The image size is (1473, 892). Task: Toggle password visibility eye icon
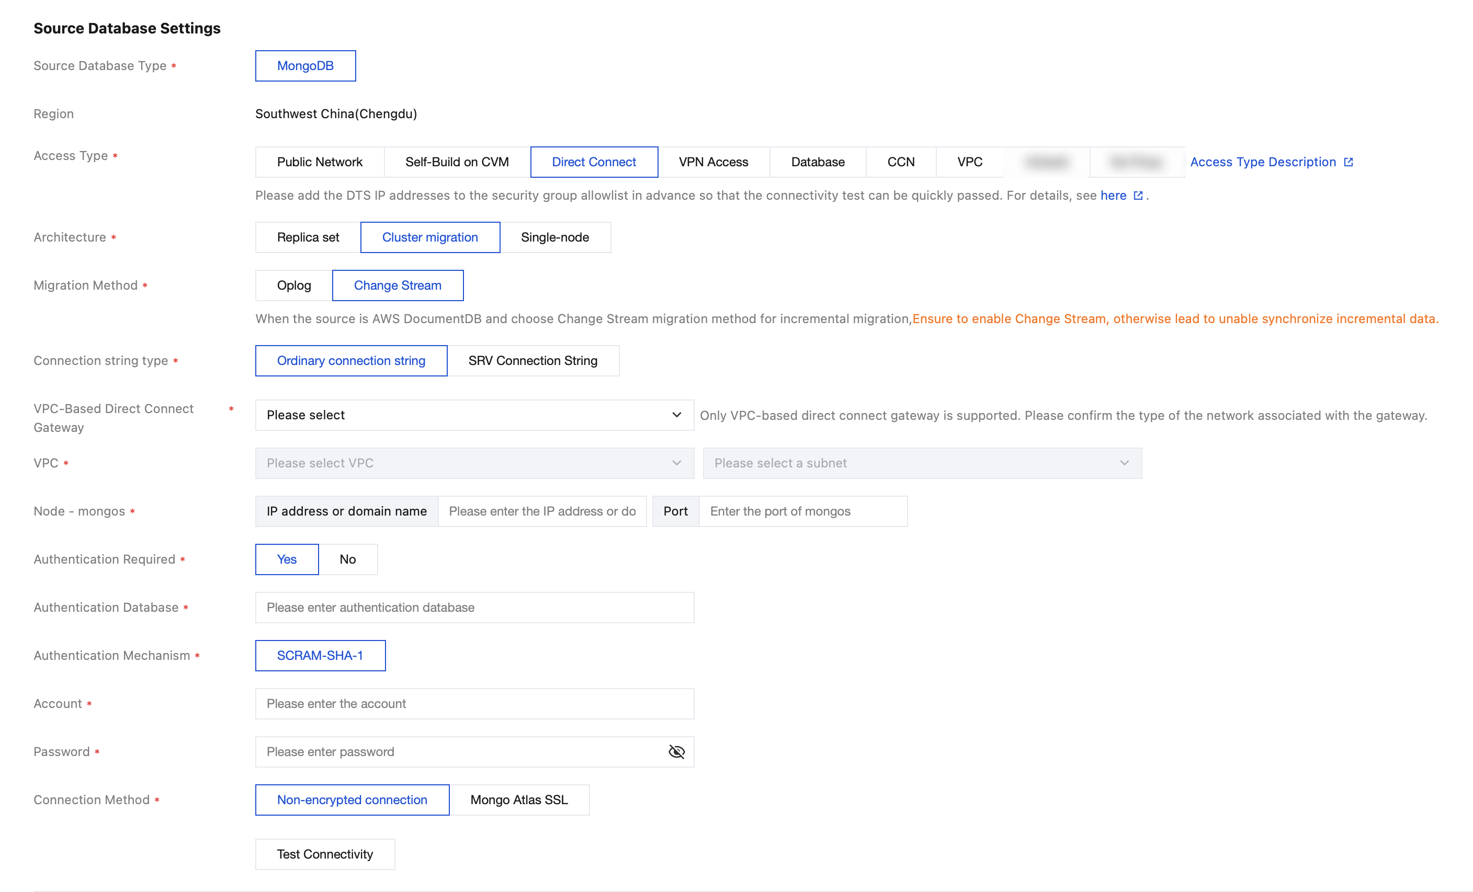(676, 751)
